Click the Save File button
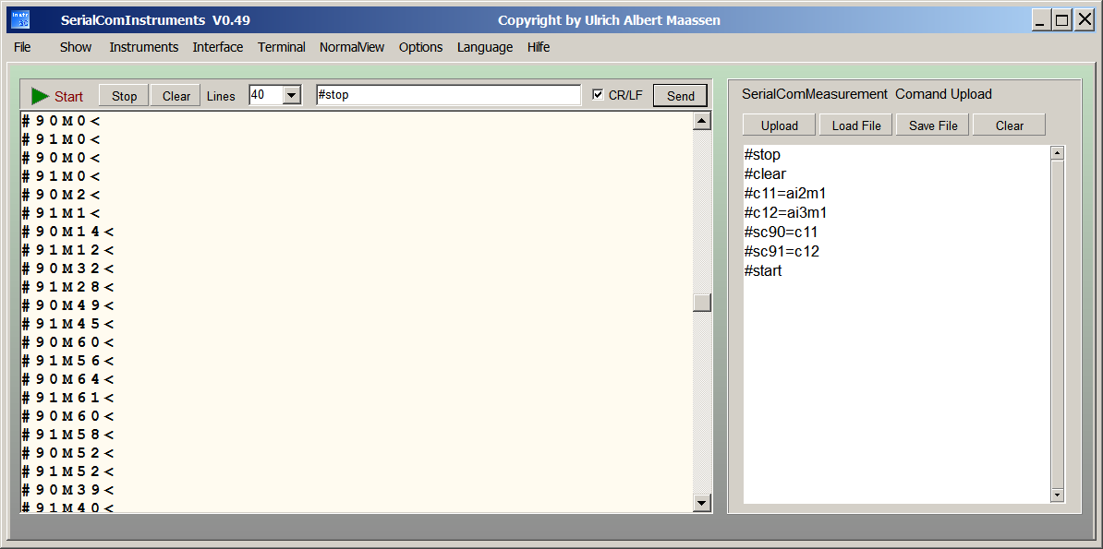The image size is (1103, 549). tap(932, 125)
